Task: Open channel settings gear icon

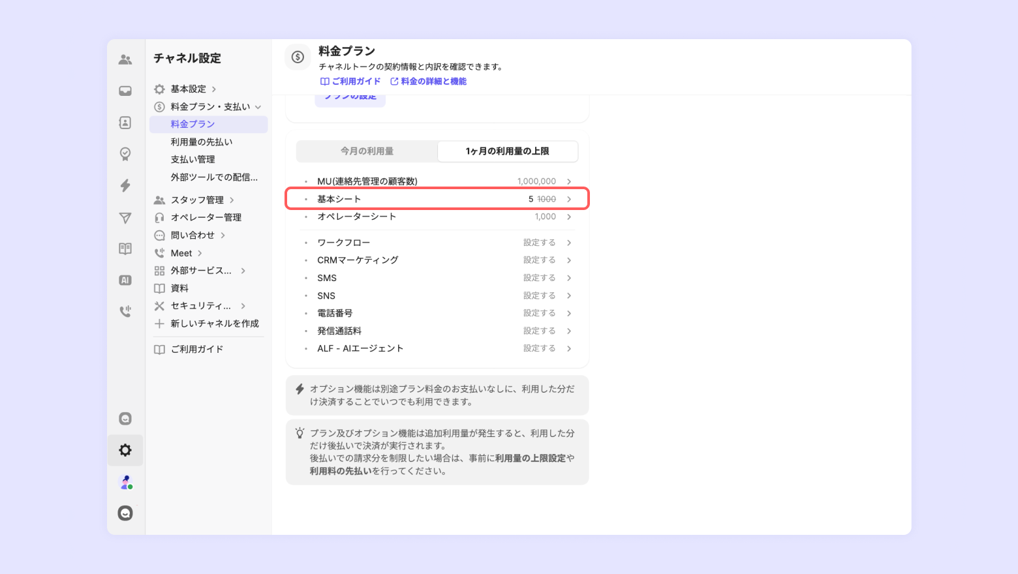Action: 125,450
